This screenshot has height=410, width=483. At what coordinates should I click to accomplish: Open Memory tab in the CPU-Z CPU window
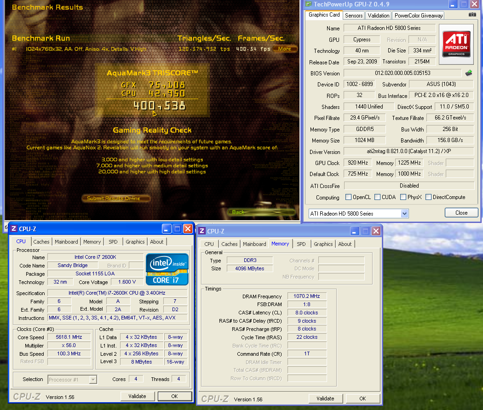(92, 242)
